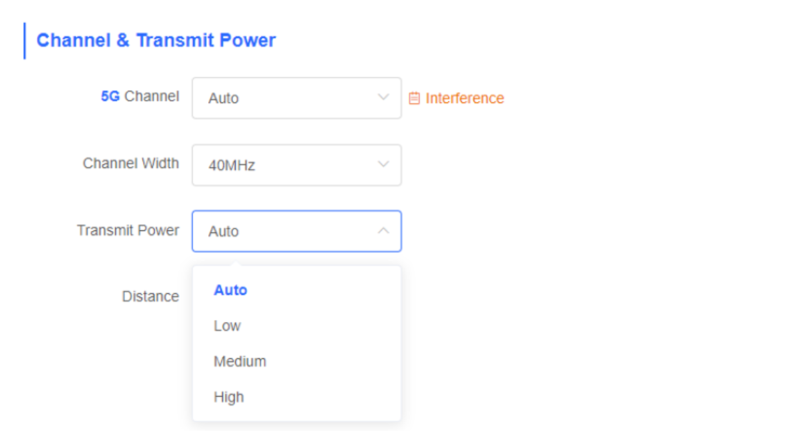The height and width of the screenshot is (435, 798).
Task: Open the Interference link
Action: point(465,98)
